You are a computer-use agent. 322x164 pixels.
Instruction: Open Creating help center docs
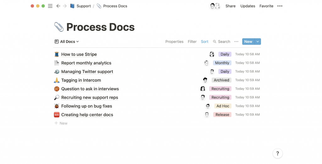pos(87,115)
